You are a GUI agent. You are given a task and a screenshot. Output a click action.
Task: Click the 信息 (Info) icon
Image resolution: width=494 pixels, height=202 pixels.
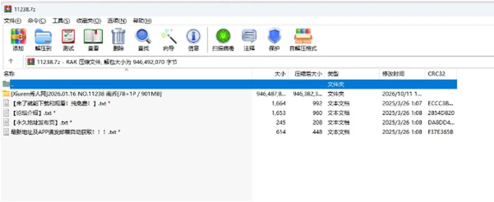point(193,36)
